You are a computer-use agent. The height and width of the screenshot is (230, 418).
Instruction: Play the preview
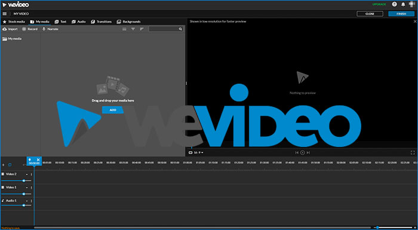[x=302, y=152]
